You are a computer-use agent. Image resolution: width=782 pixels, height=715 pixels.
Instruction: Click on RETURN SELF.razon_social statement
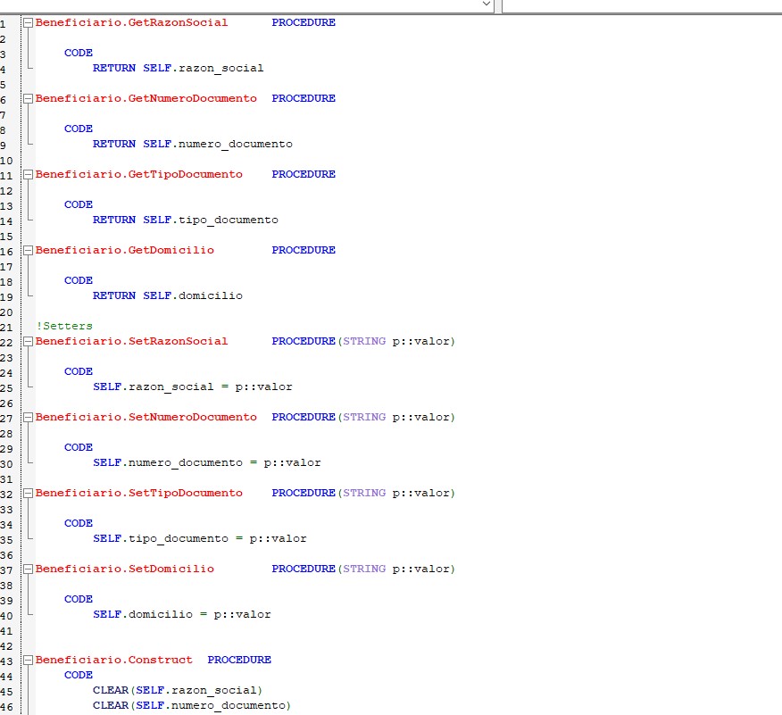pos(178,68)
